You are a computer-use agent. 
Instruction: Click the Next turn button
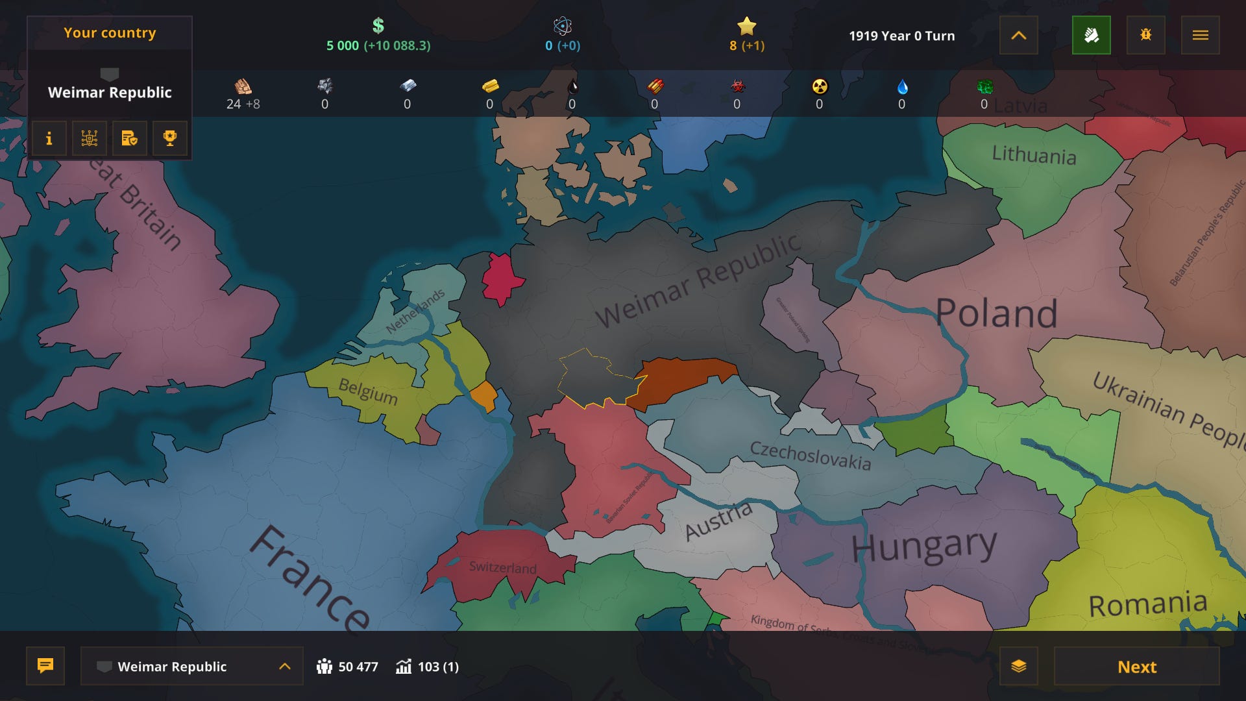tap(1136, 667)
